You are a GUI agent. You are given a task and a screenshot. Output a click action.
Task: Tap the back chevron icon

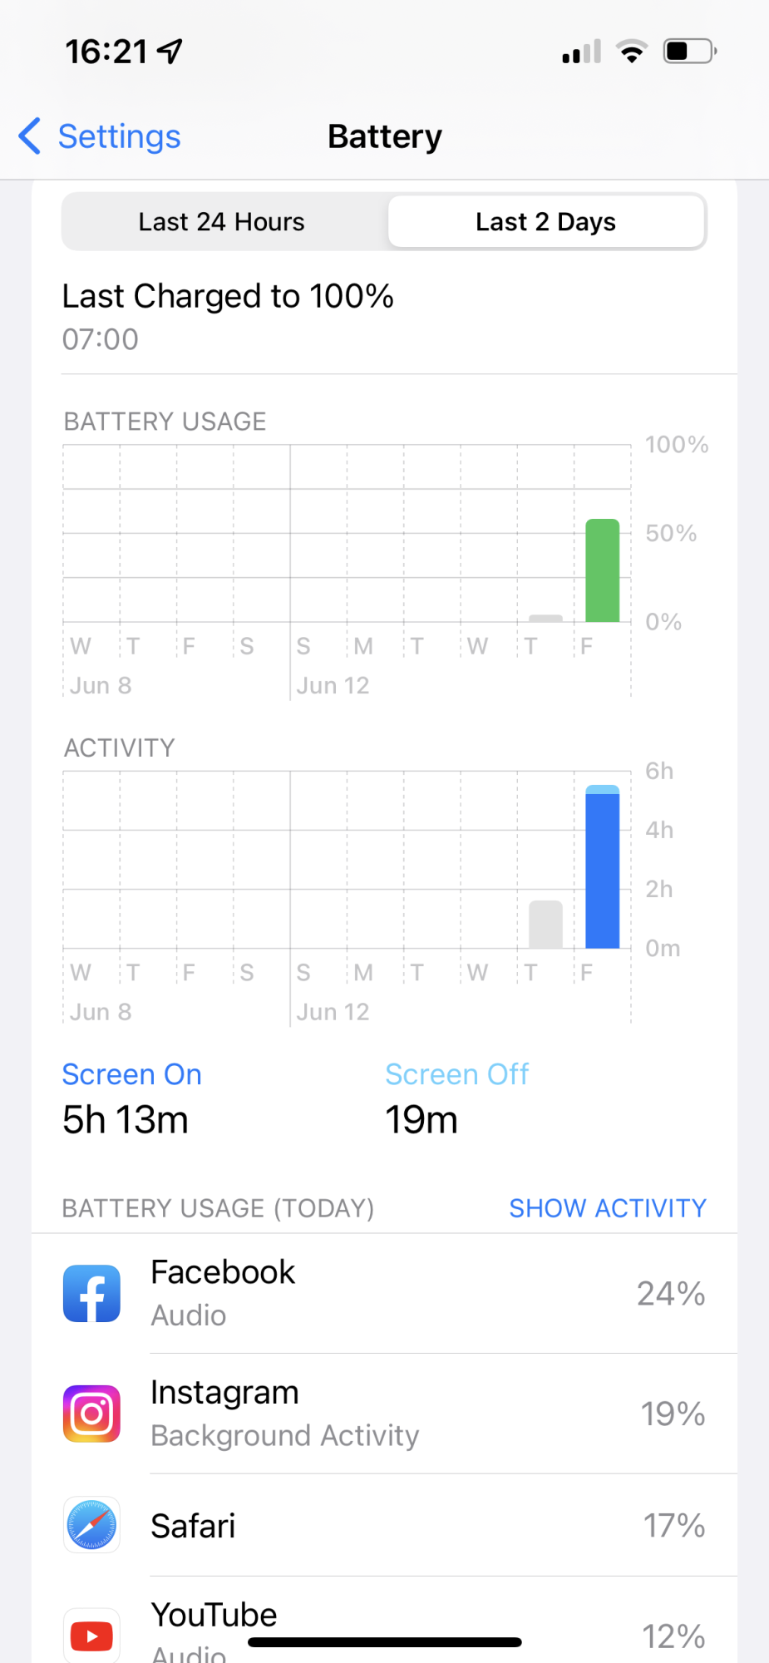coord(30,136)
